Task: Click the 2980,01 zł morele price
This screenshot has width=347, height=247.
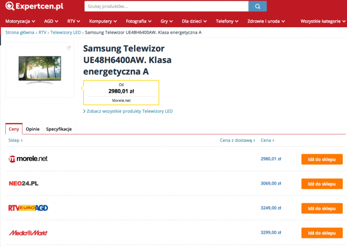Action: 271,159
